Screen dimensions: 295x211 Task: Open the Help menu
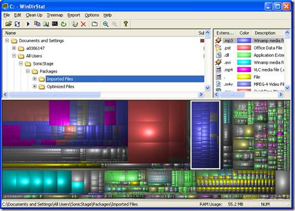[108, 15]
